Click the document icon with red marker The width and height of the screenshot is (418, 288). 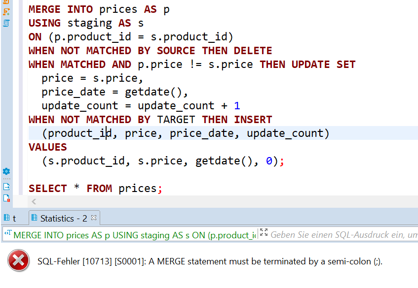click(x=6, y=197)
